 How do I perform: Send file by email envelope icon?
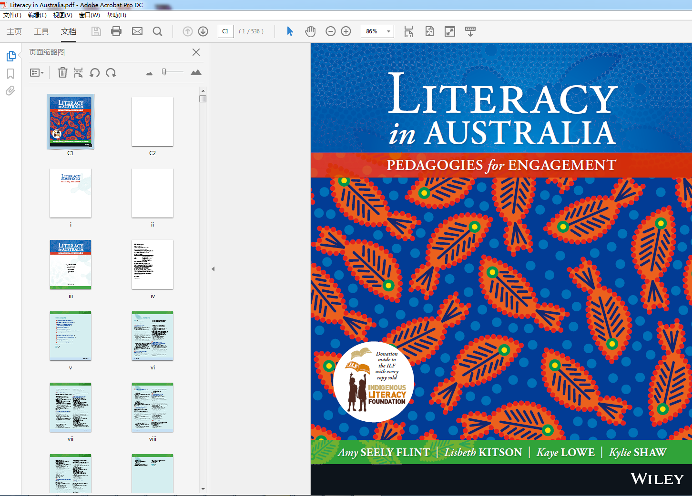(x=137, y=31)
